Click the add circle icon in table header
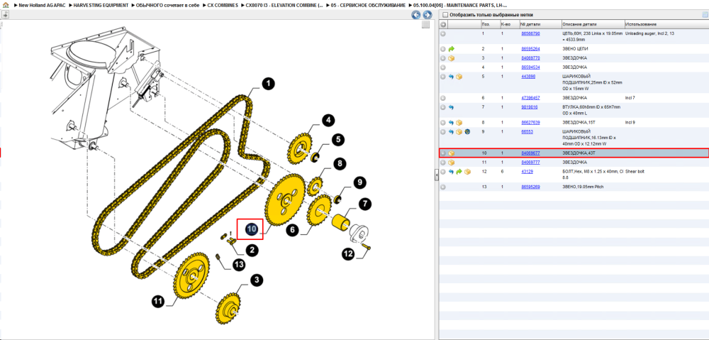The image size is (709, 340). [443, 24]
